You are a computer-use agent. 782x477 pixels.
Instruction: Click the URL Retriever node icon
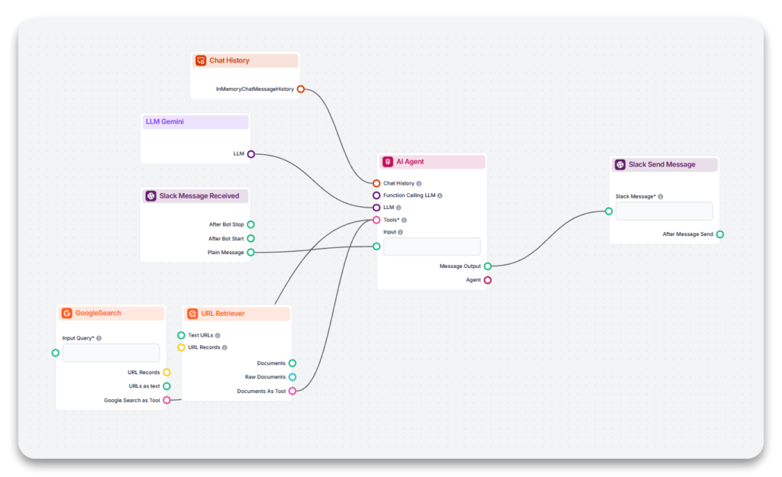192,314
